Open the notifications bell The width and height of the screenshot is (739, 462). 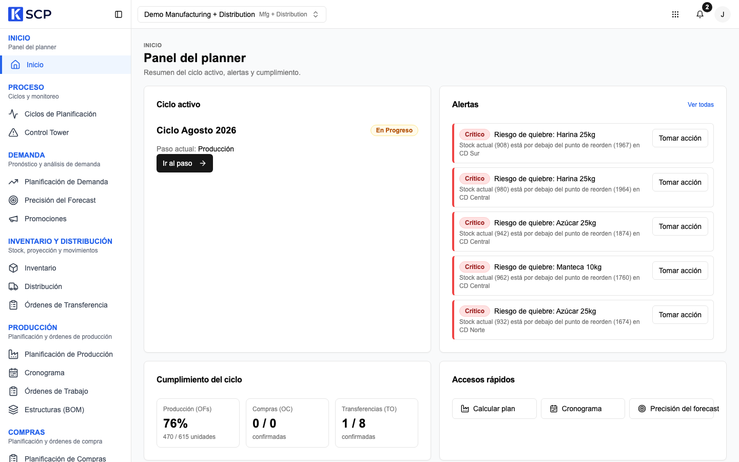click(700, 14)
